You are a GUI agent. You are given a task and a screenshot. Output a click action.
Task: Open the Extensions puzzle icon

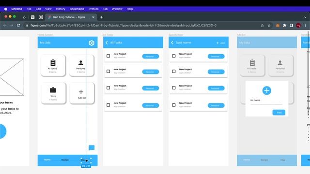click(x=284, y=26)
